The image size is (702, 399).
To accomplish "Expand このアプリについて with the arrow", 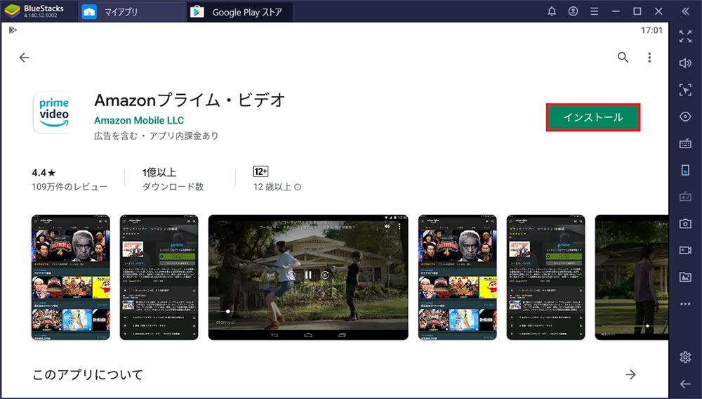I will pyautogui.click(x=630, y=374).
